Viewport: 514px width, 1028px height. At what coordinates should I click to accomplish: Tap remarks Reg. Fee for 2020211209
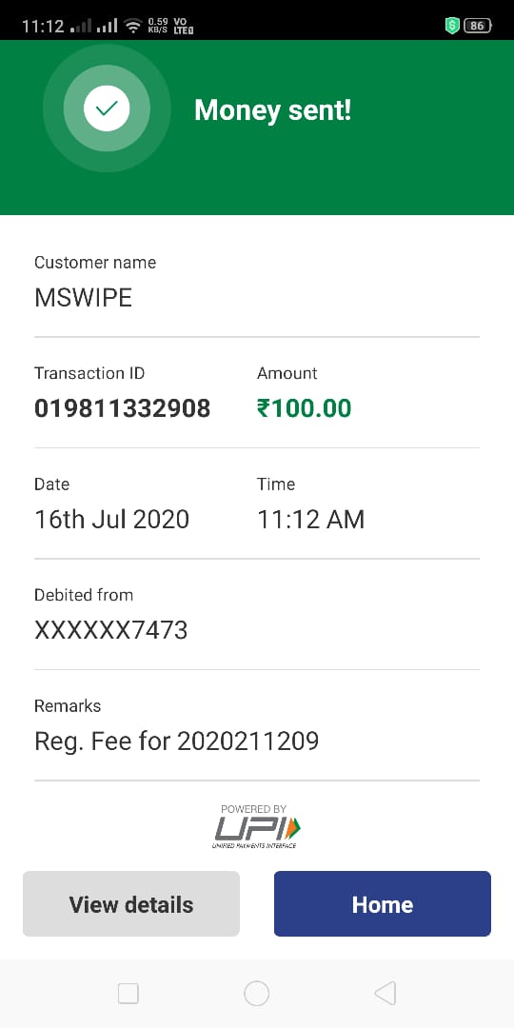pyautogui.click(x=176, y=741)
